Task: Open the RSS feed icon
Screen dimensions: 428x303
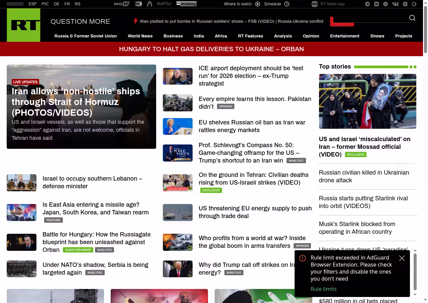Action: (x=377, y=4)
